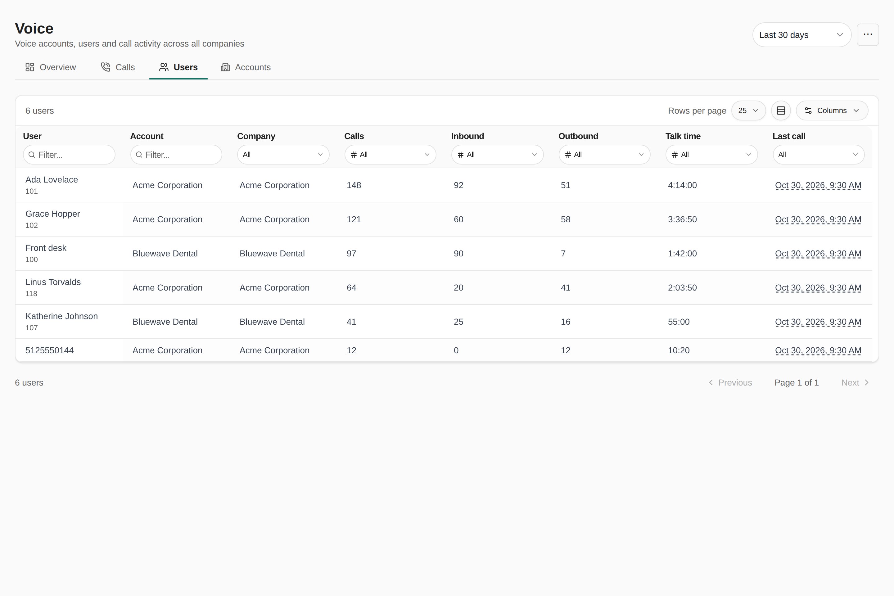The image size is (894, 596).
Task: Switch to the Calls tab
Action: [118, 67]
